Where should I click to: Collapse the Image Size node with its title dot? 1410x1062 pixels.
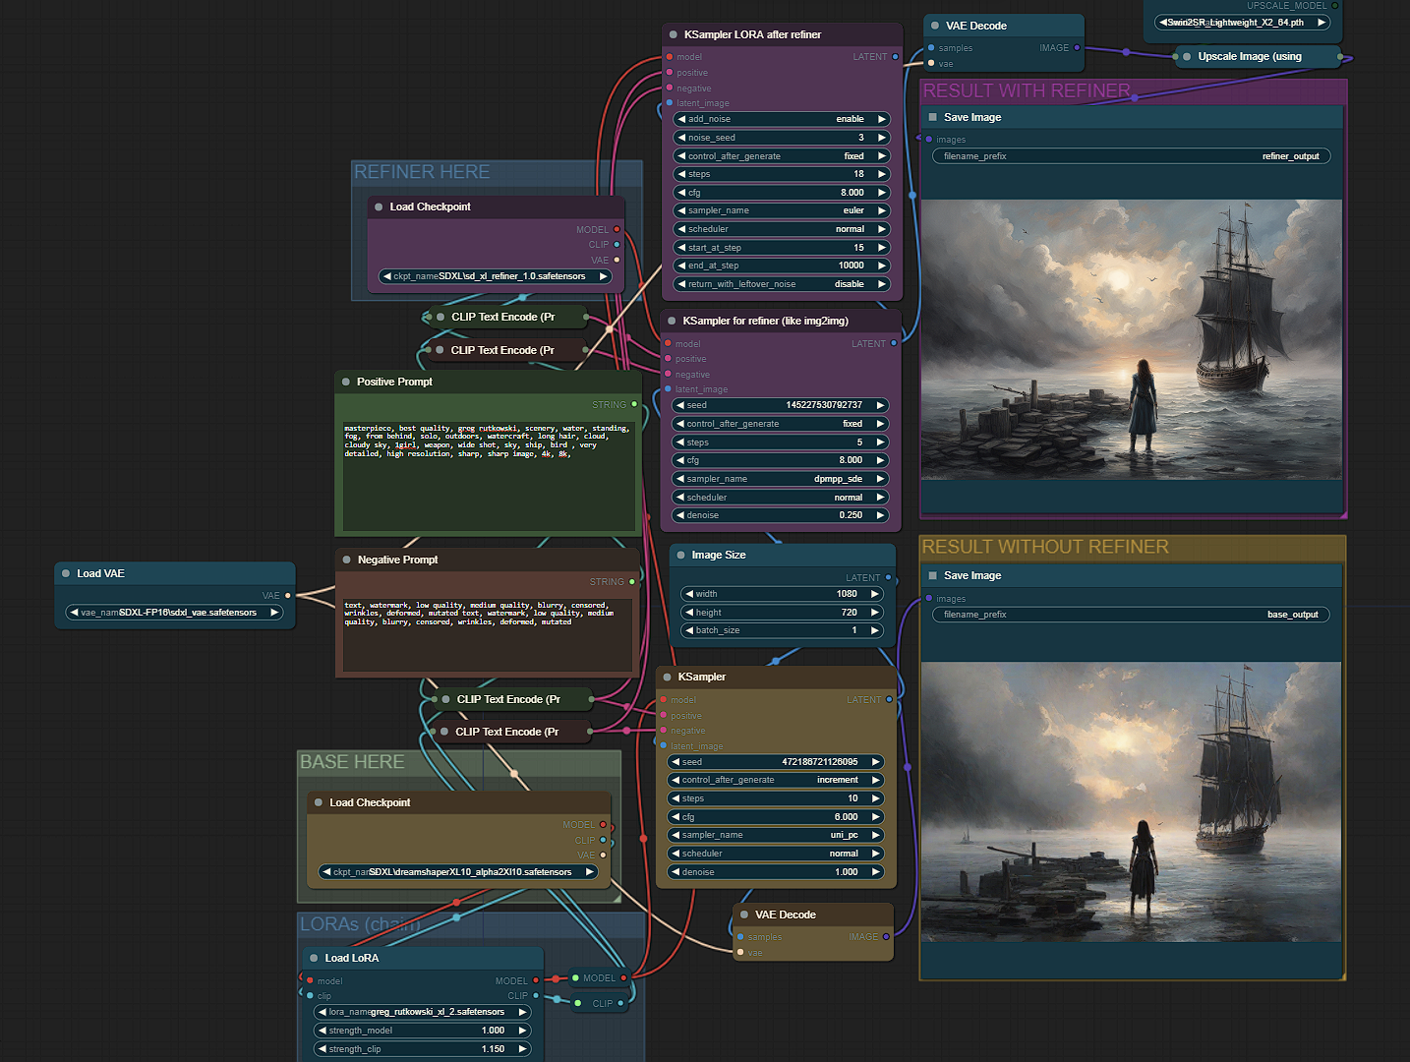(680, 555)
